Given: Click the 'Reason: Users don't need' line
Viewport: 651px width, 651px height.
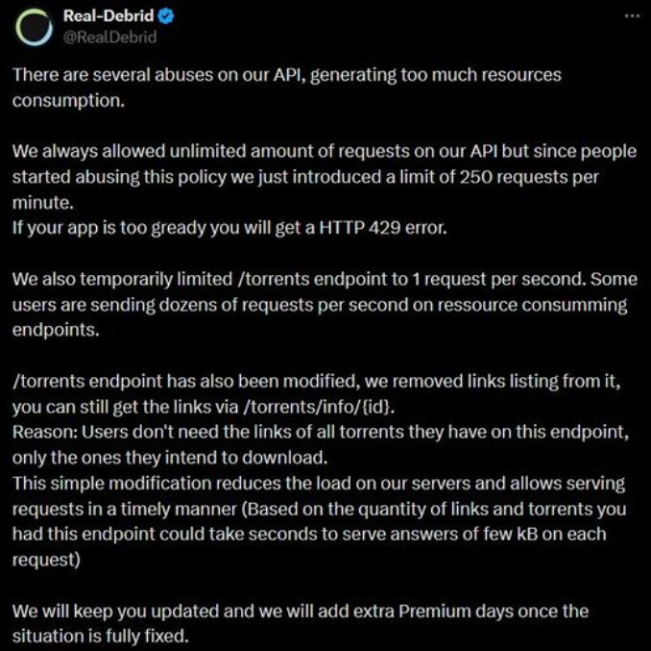Looking at the screenshot, I should [321, 433].
